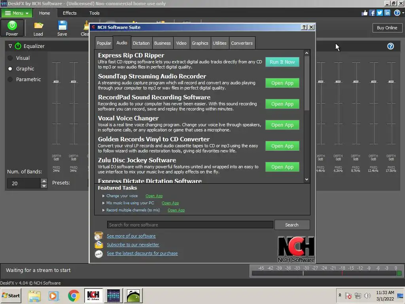The width and height of the screenshot is (405, 304).
Task: Show hidden system tray icons
Action: coord(340,295)
